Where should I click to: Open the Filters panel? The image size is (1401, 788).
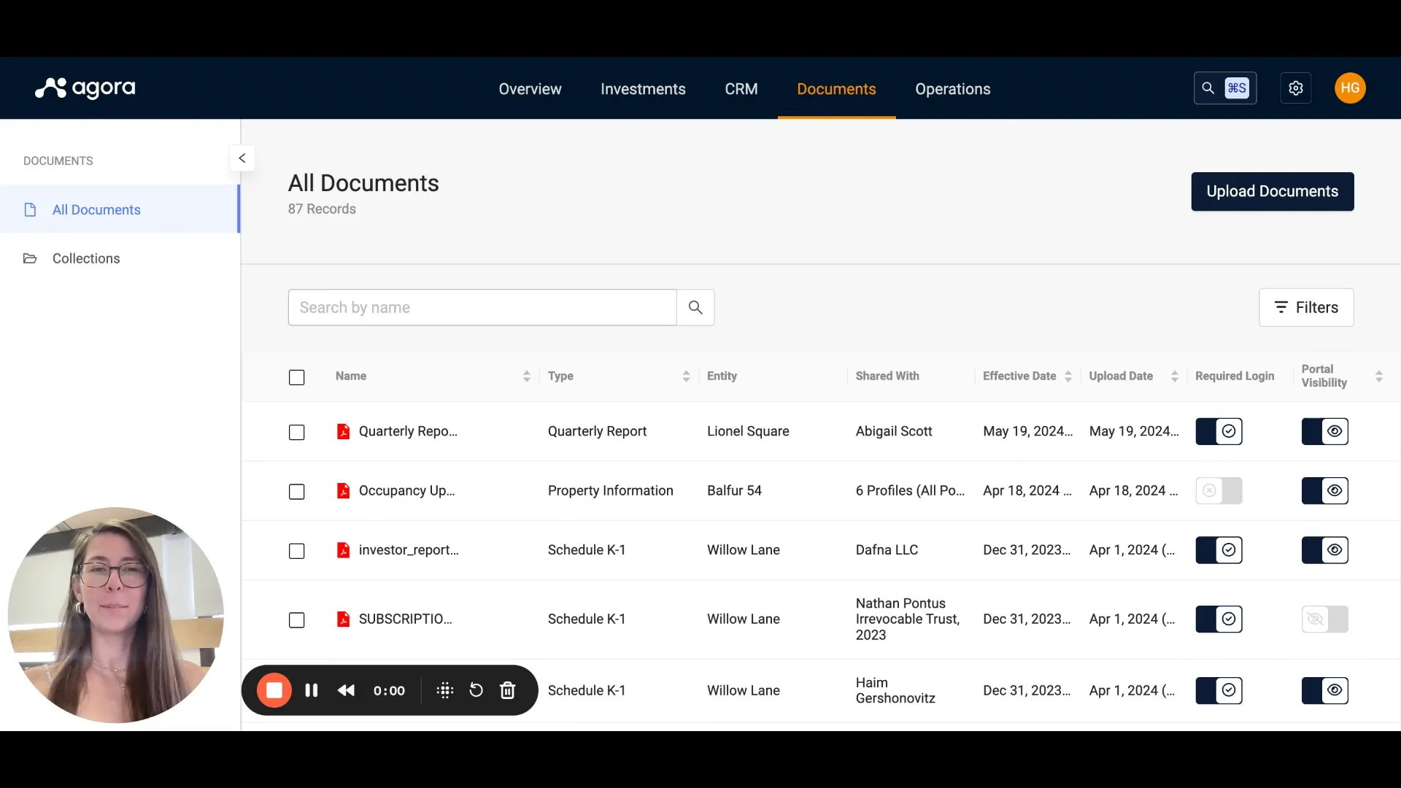(x=1305, y=307)
